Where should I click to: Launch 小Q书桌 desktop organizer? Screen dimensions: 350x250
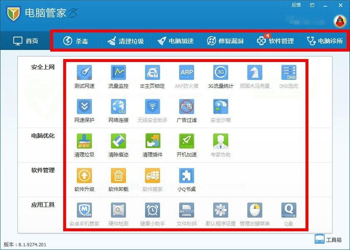coord(187,179)
